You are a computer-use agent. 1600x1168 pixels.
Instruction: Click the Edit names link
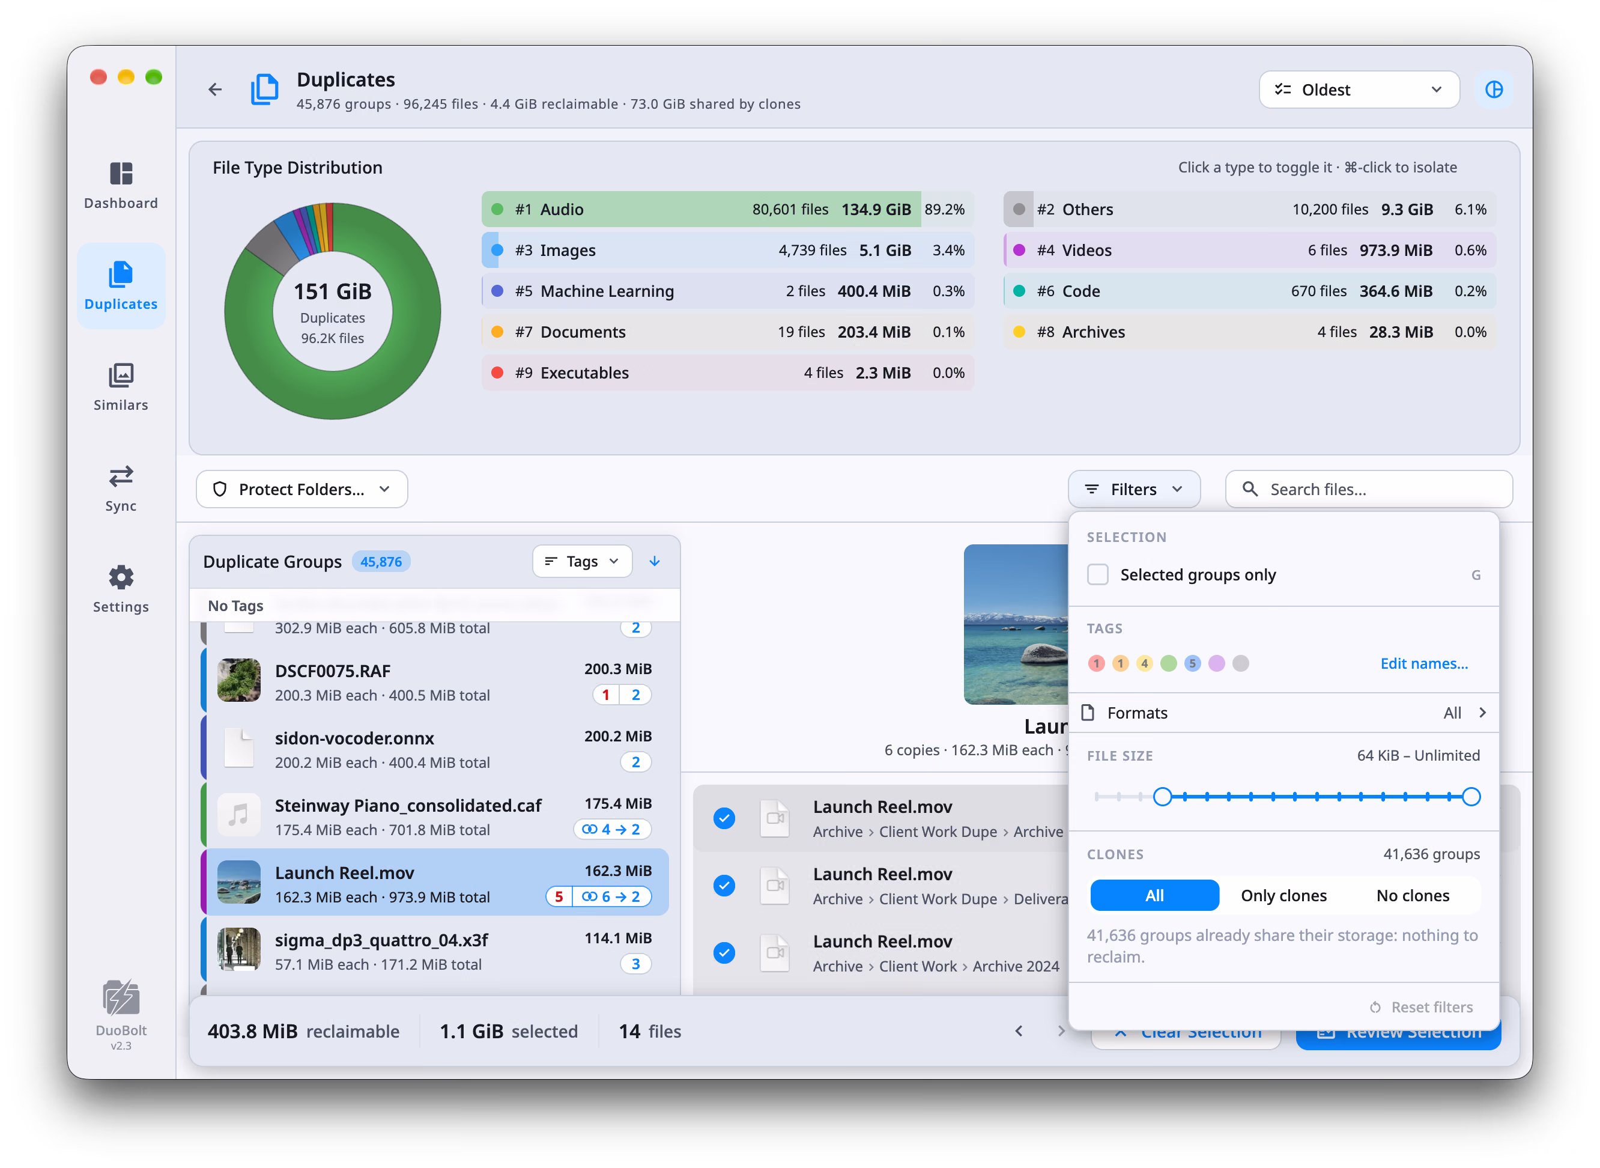1423,663
